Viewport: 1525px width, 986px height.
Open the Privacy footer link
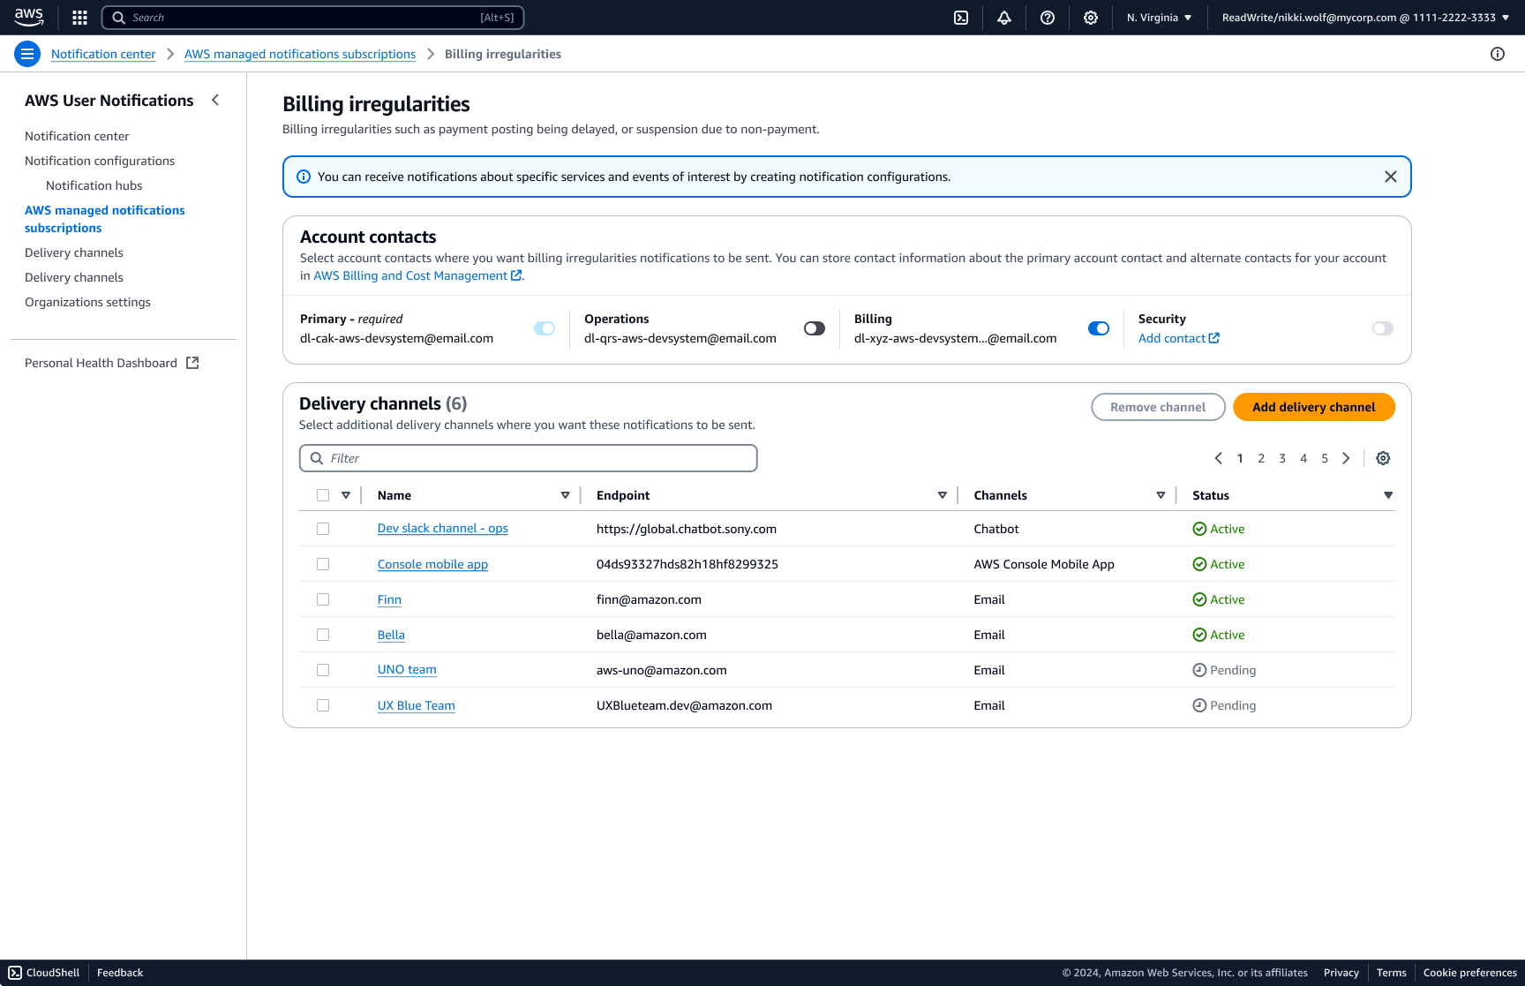click(x=1341, y=973)
